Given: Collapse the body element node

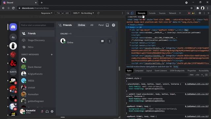Looking at the screenshot, I should coord(128,27).
